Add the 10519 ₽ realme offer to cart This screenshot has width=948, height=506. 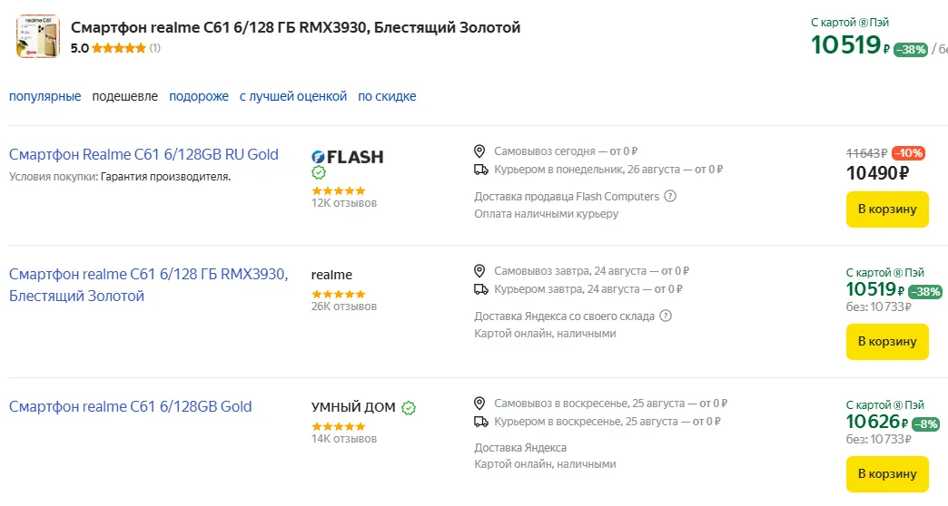pyautogui.click(x=887, y=341)
